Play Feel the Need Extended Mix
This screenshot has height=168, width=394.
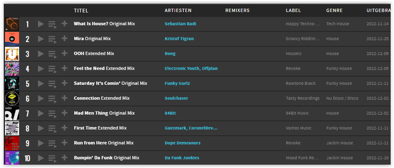pyautogui.click(x=41, y=69)
